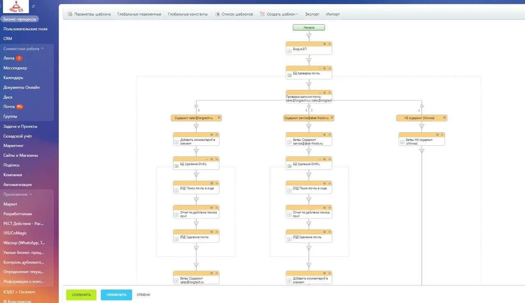This screenshot has height=303, width=525.
Task: Open settings gear of Проверка наличия почты node
Action: click(324, 93)
